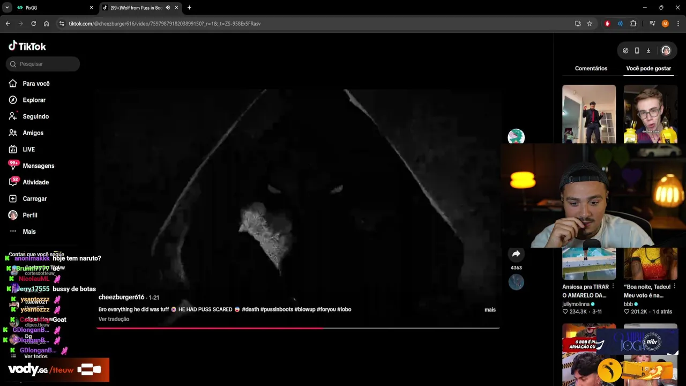The height and width of the screenshot is (386, 686).
Task: Reload the current page
Action: click(x=33, y=24)
